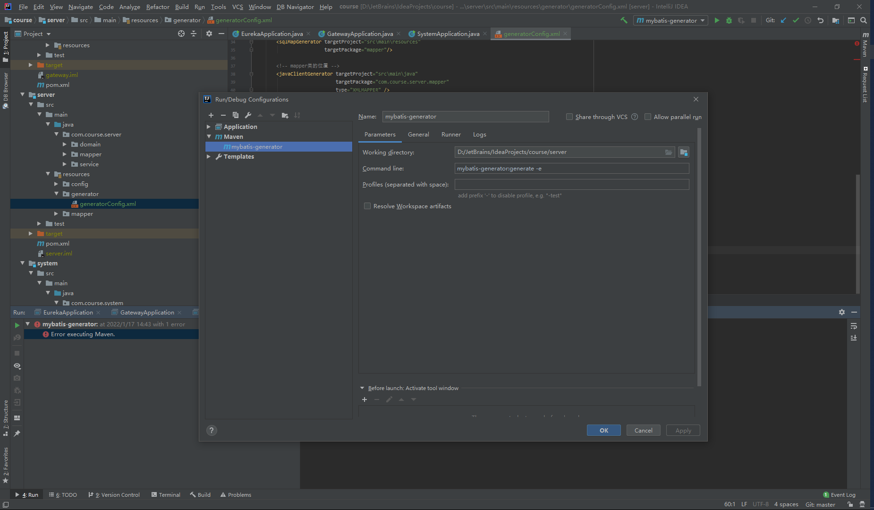
Task: Switch to the Logs tab
Action: [480, 135]
